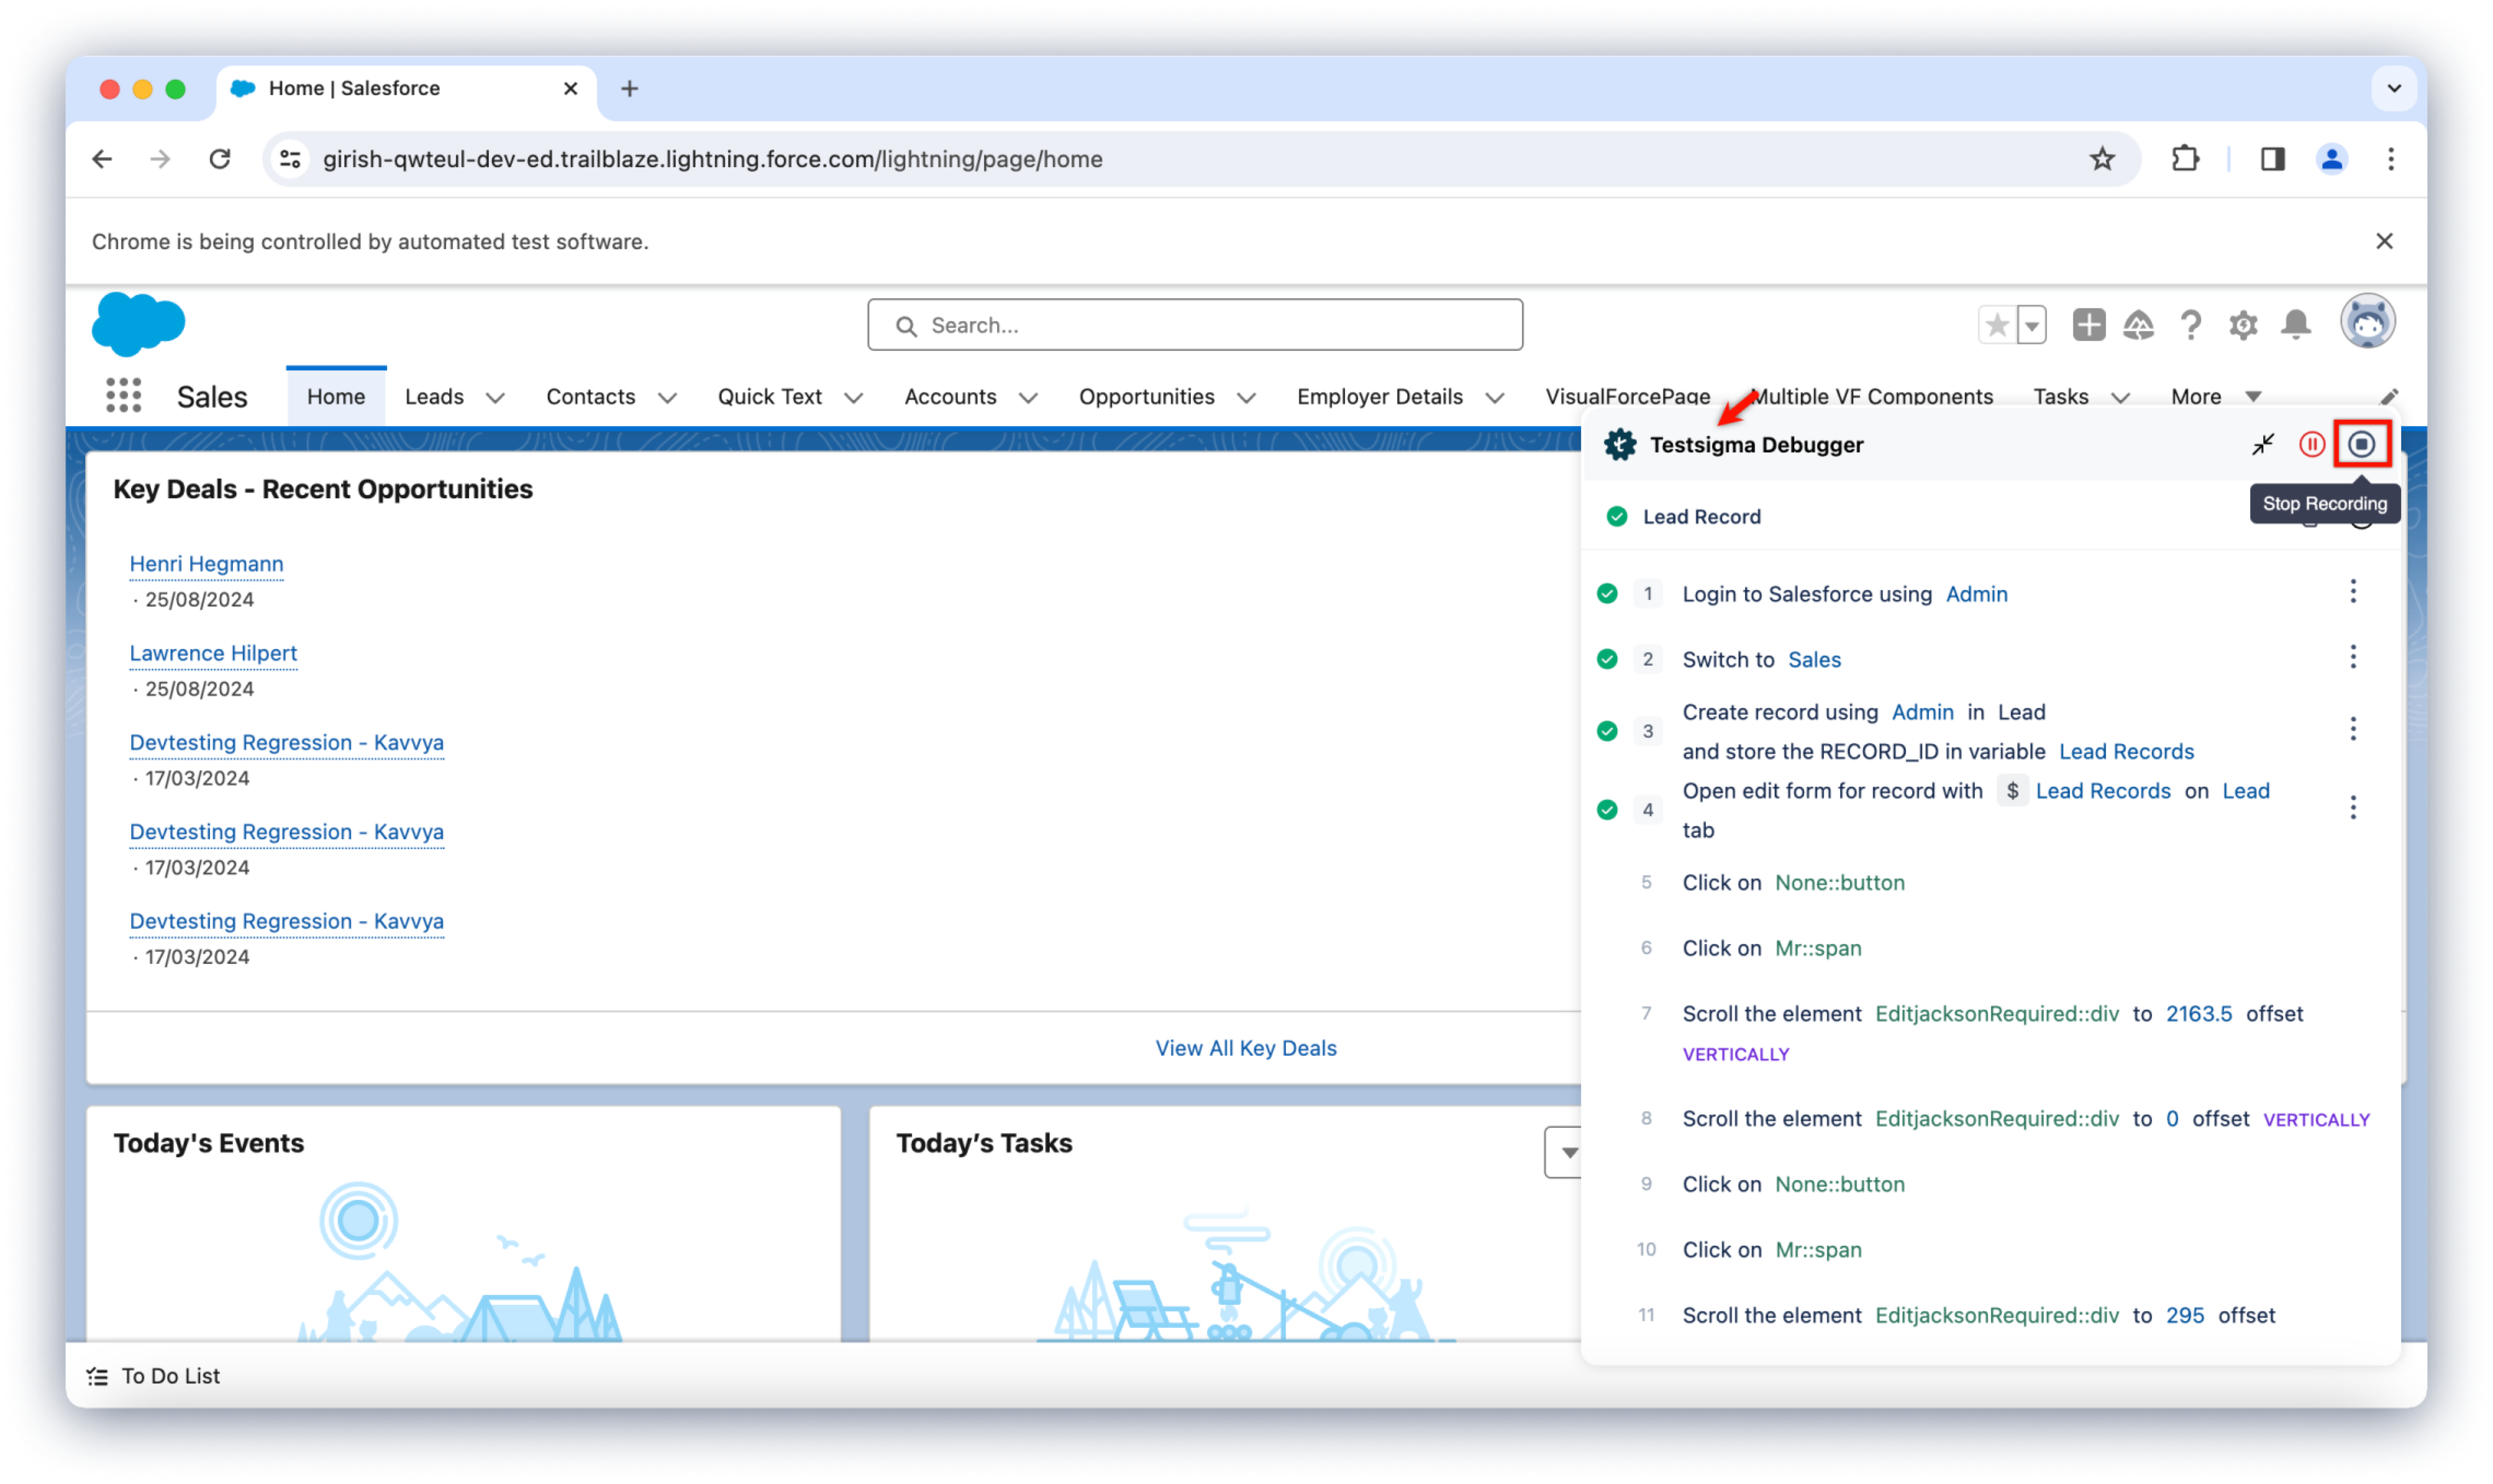Open the Salesforce Help question mark
This screenshot has height=1484, width=2493.
point(2190,325)
